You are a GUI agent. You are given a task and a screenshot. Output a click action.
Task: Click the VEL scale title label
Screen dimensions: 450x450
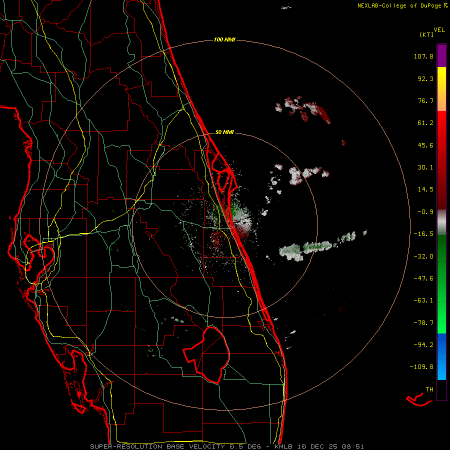[439, 30]
